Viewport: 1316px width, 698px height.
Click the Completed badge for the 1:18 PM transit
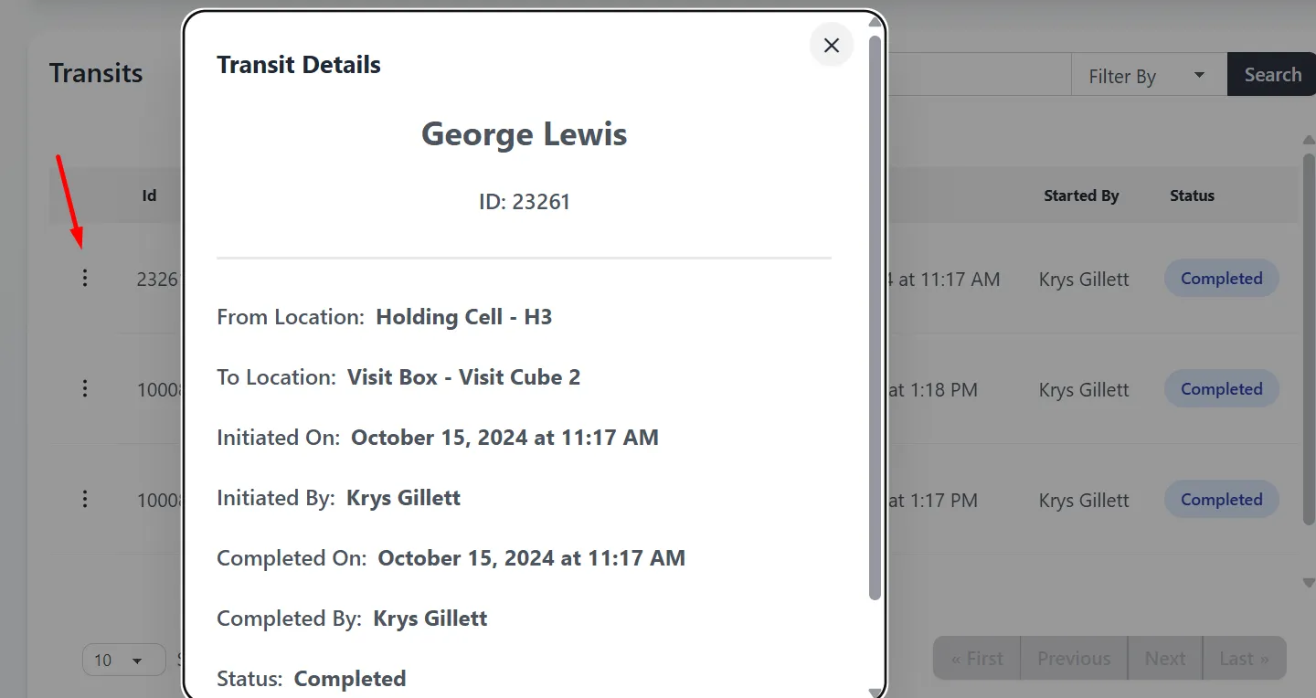[x=1221, y=389]
